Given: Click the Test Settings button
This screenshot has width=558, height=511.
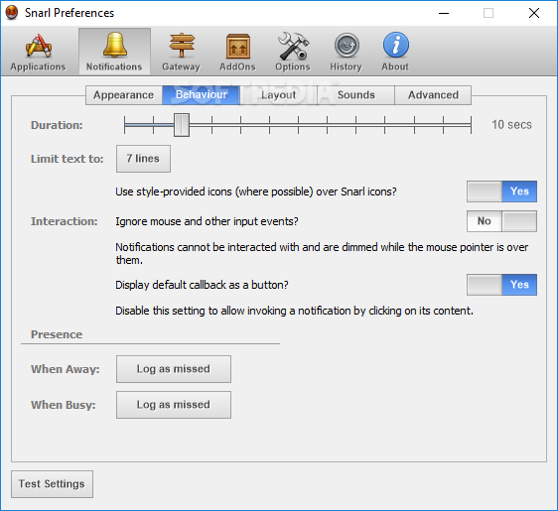Looking at the screenshot, I should (52, 484).
